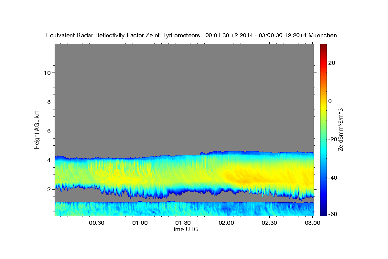Click the colorbar value -60
This screenshot has height=259, width=388.
333,214
